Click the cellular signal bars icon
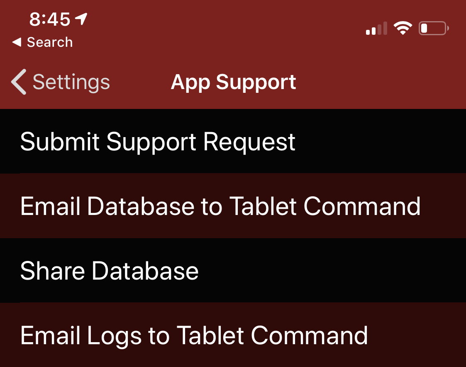The height and width of the screenshot is (367, 466). pyautogui.click(x=376, y=29)
